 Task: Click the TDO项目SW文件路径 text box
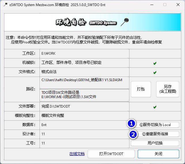(84, 94)
